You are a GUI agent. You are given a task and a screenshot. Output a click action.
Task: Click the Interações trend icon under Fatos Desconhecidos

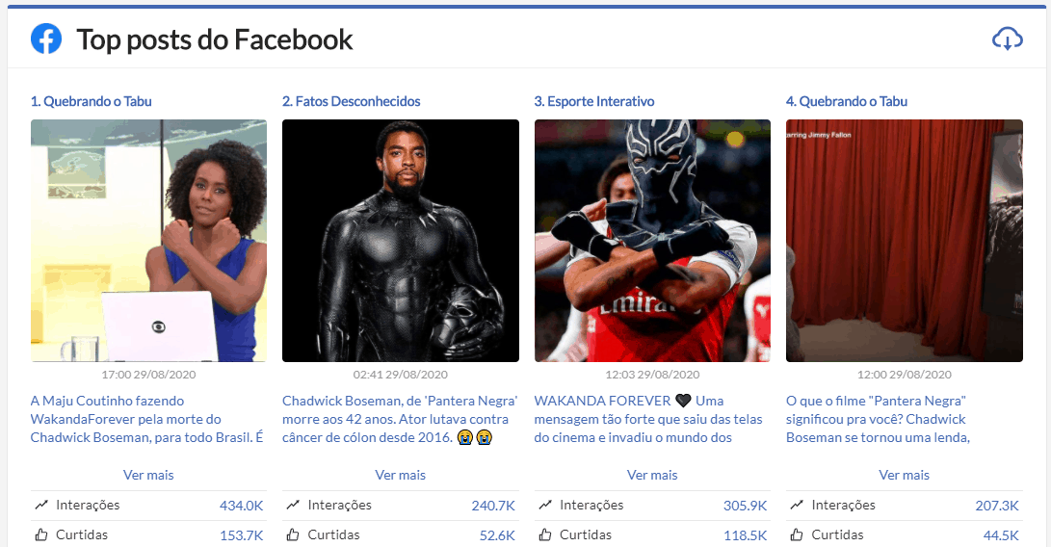pyautogui.click(x=293, y=505)
